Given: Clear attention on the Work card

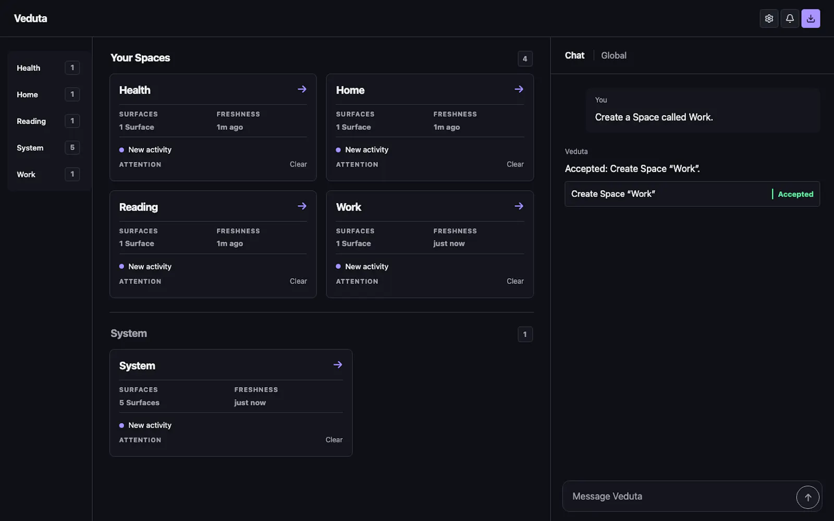Looking at the screenshot, I should [515, 281].
